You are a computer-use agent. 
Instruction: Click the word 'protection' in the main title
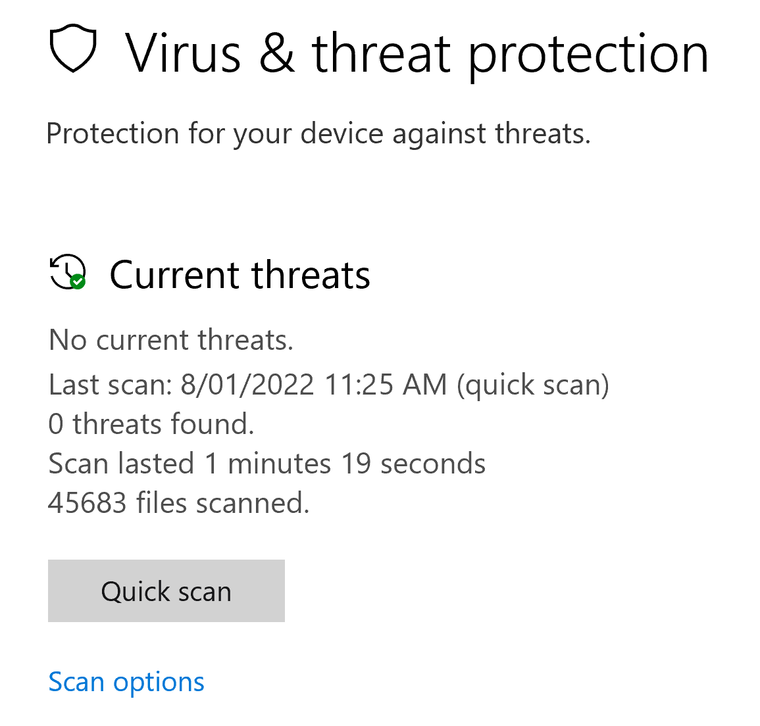(x=588, y=53)
